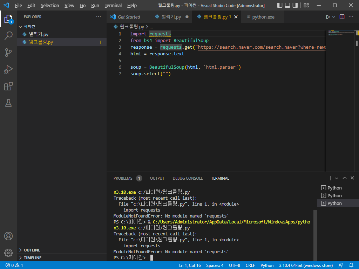Change encoding via UTF-8 status item
Screen dimensions: 359x269
pos(235,265)
